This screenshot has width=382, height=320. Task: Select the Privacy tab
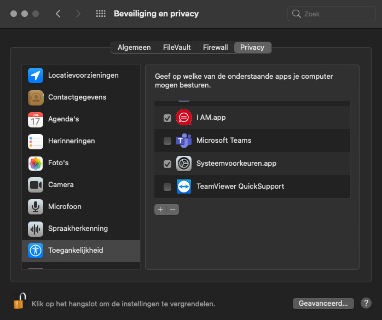click(252, 48)
